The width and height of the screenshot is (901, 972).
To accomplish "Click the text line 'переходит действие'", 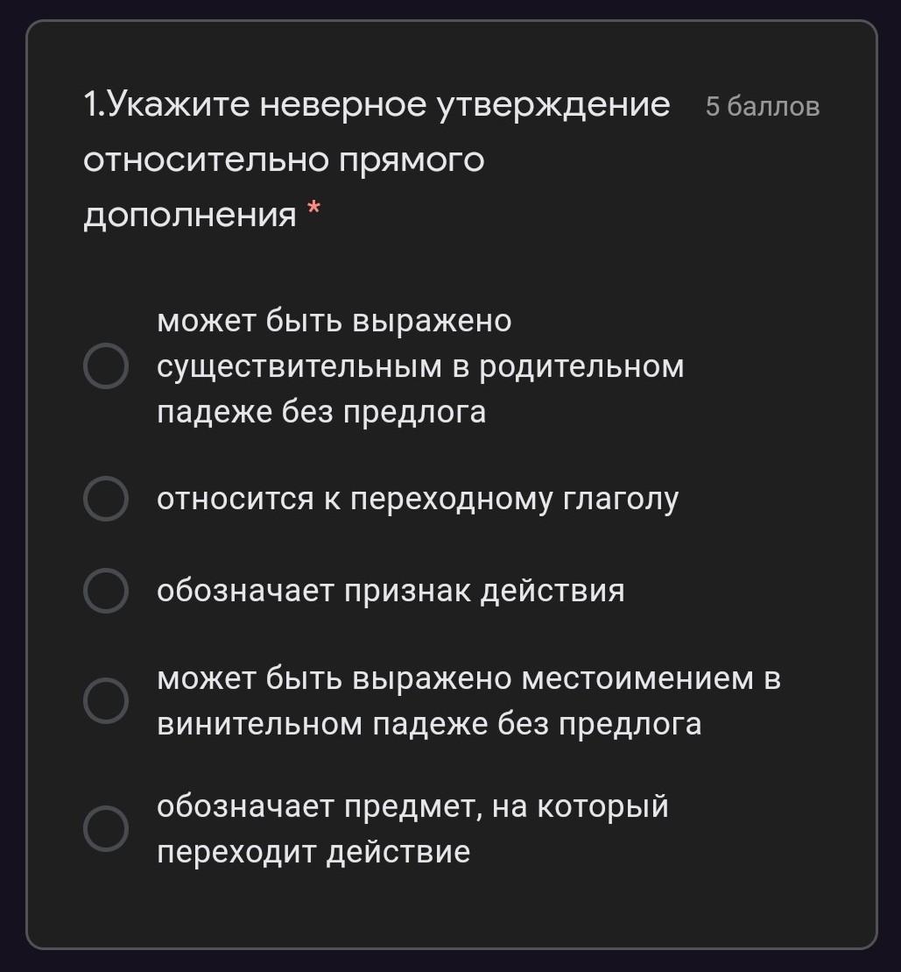I will (313, 852).
